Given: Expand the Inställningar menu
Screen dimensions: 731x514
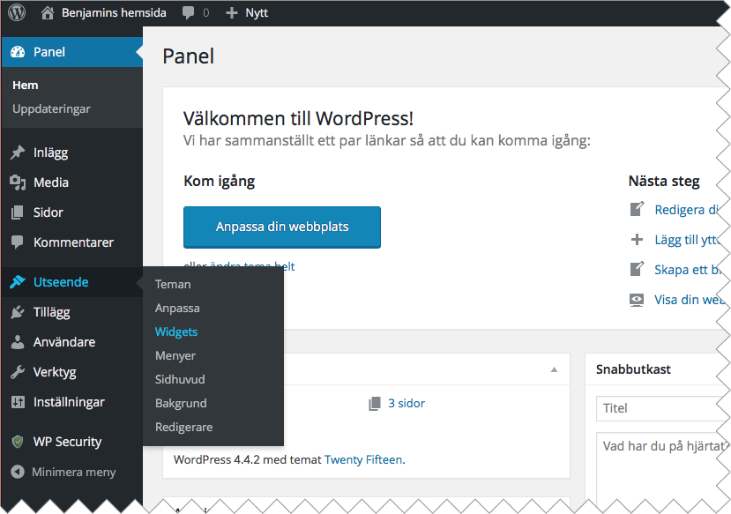Looking at the screenshot, I should pos(69,402).
